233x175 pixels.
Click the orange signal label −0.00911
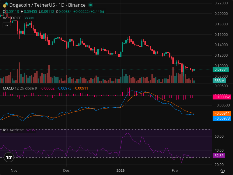tap(222, 113)
